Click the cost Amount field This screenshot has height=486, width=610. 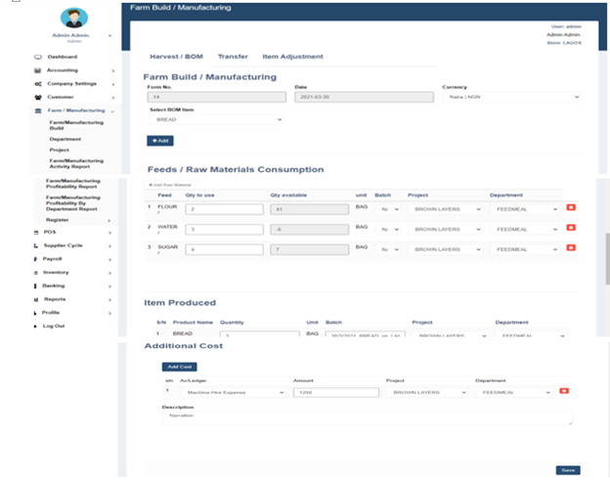(x=336, y=392)
